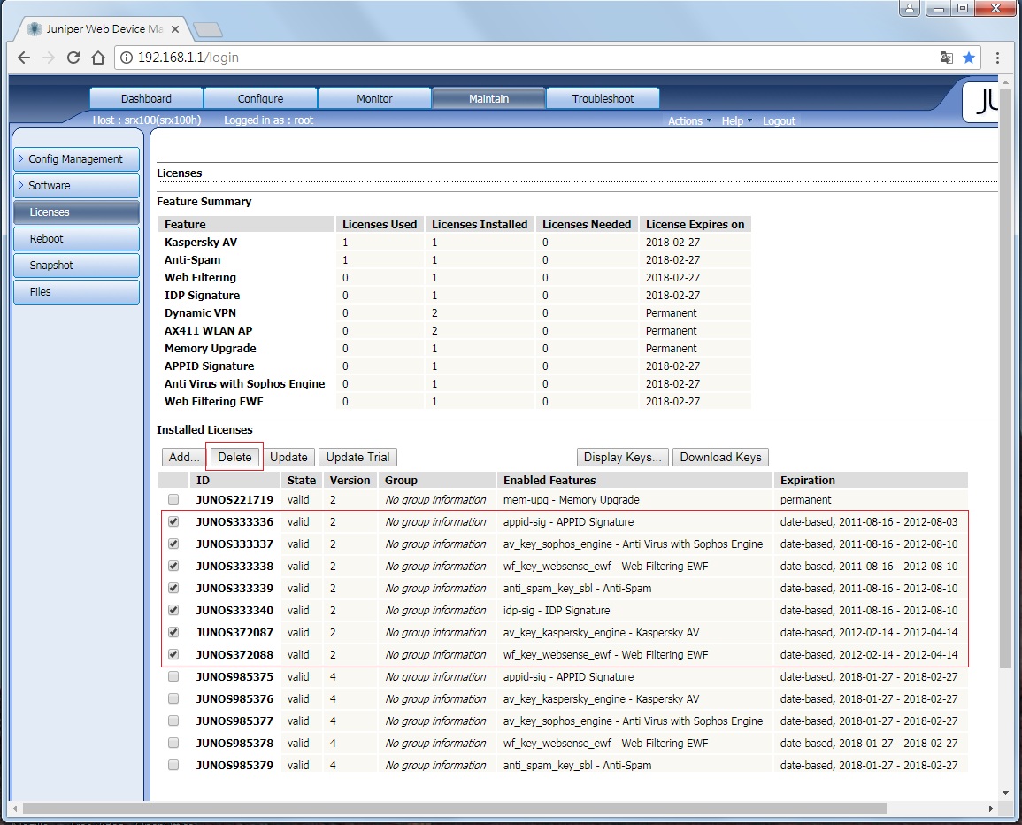This screenshot has width=1022, height=825.
Task: Switch to the Troubleshoot tab
Action: tap(603, 98)
